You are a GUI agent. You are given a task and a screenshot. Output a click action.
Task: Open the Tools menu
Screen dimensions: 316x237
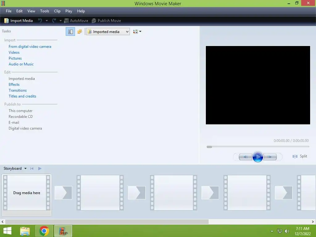click(44, 11)
